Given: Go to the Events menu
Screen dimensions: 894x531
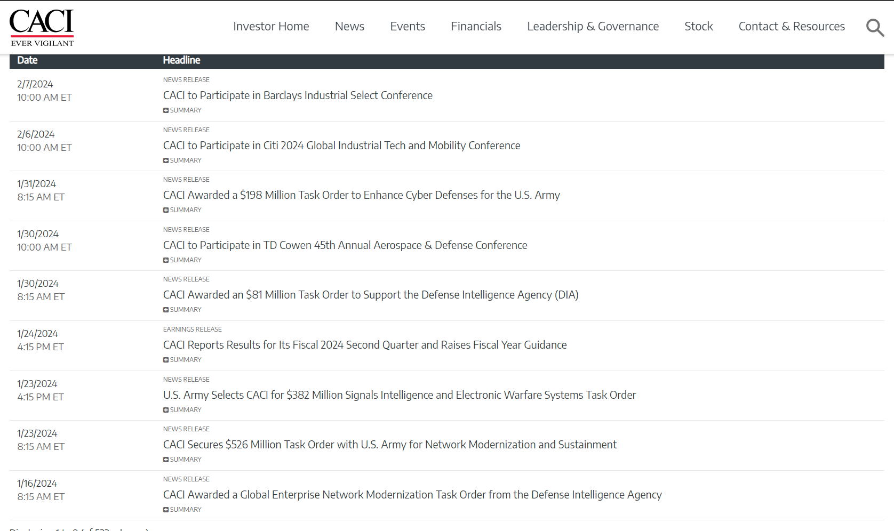Looking at the screenshot, I should [x=408, y=26].
